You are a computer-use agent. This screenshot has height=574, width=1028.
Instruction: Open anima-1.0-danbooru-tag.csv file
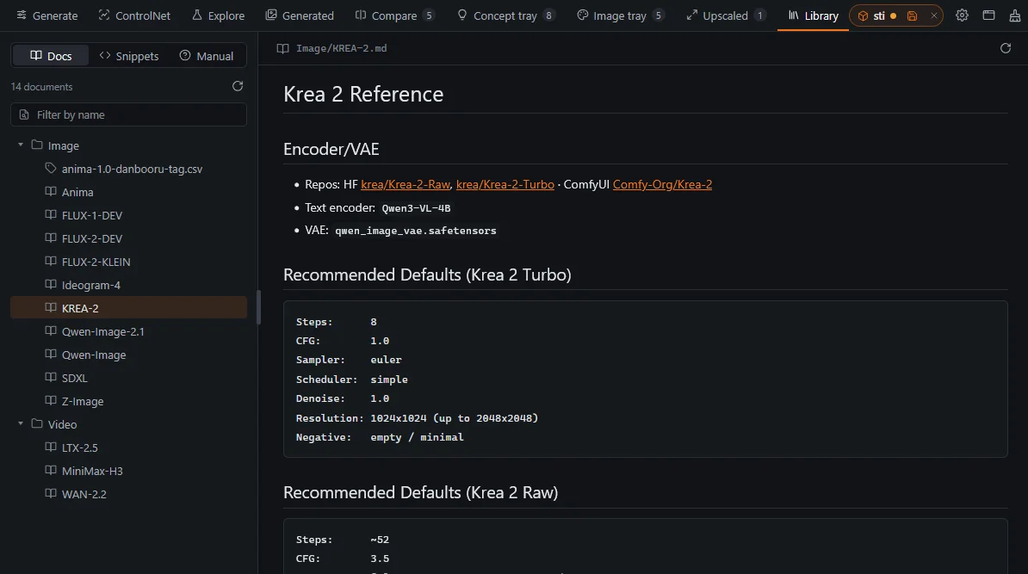coord(128,169)
